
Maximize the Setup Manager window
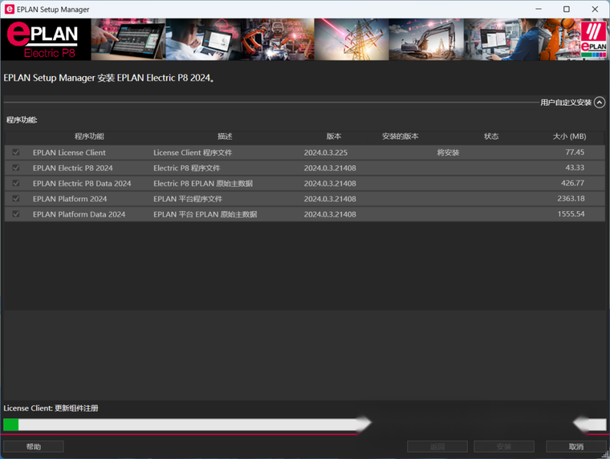point(566,10)
